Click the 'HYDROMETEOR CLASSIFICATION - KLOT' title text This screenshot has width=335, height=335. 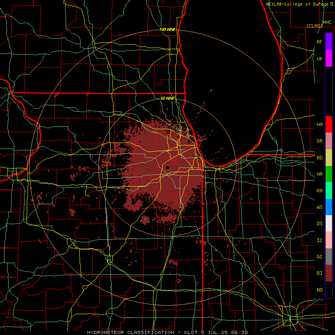[x=142, y=332]
